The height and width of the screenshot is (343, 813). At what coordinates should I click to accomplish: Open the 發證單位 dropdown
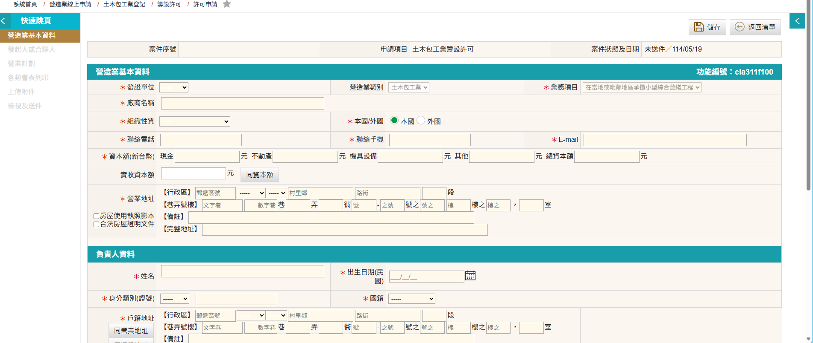(173, 87)
